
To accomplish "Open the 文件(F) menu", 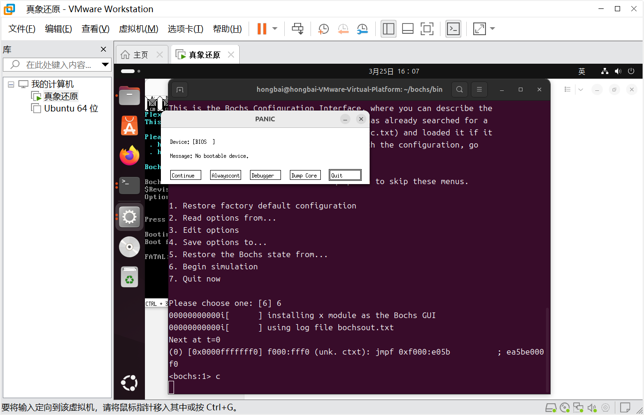I will 22,29.
